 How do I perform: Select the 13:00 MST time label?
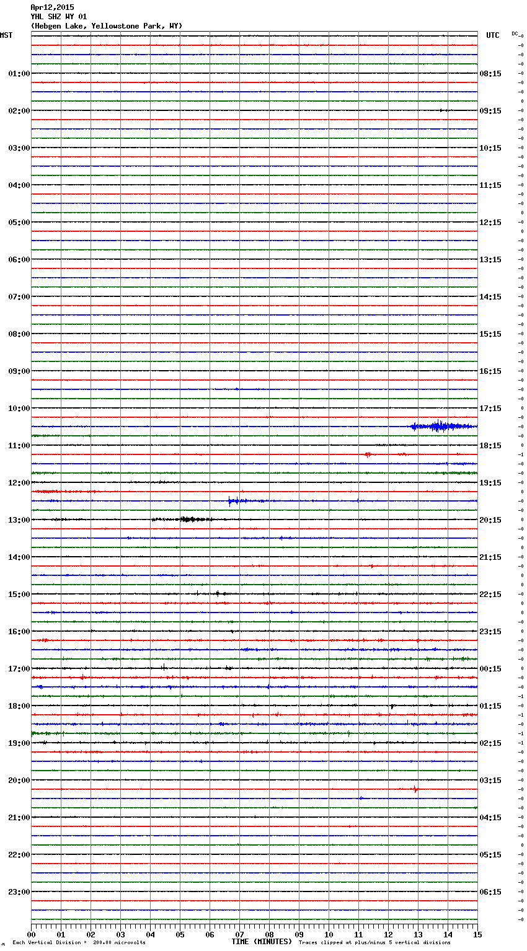pos(19,520)
